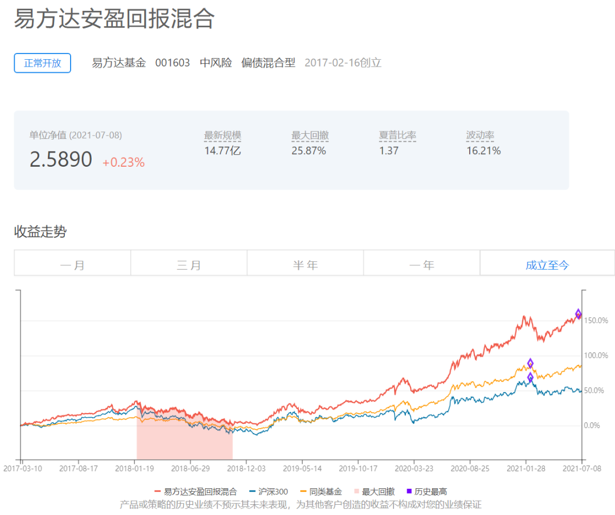Click the 2020-08-25 axis date label
Image resolution: width=615 pixels, height=515 pixels.
coord(470,468)
